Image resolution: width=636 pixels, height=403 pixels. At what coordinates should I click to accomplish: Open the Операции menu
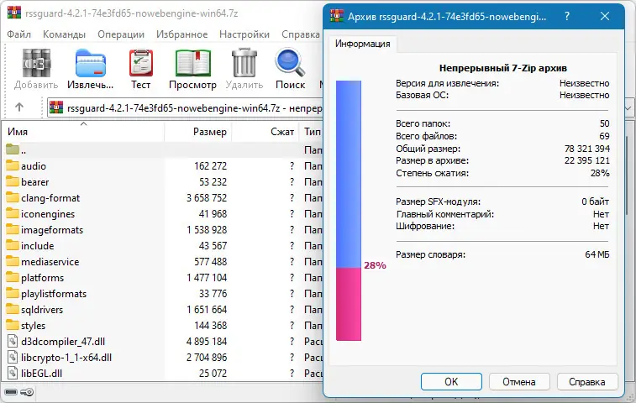(121, 34)
